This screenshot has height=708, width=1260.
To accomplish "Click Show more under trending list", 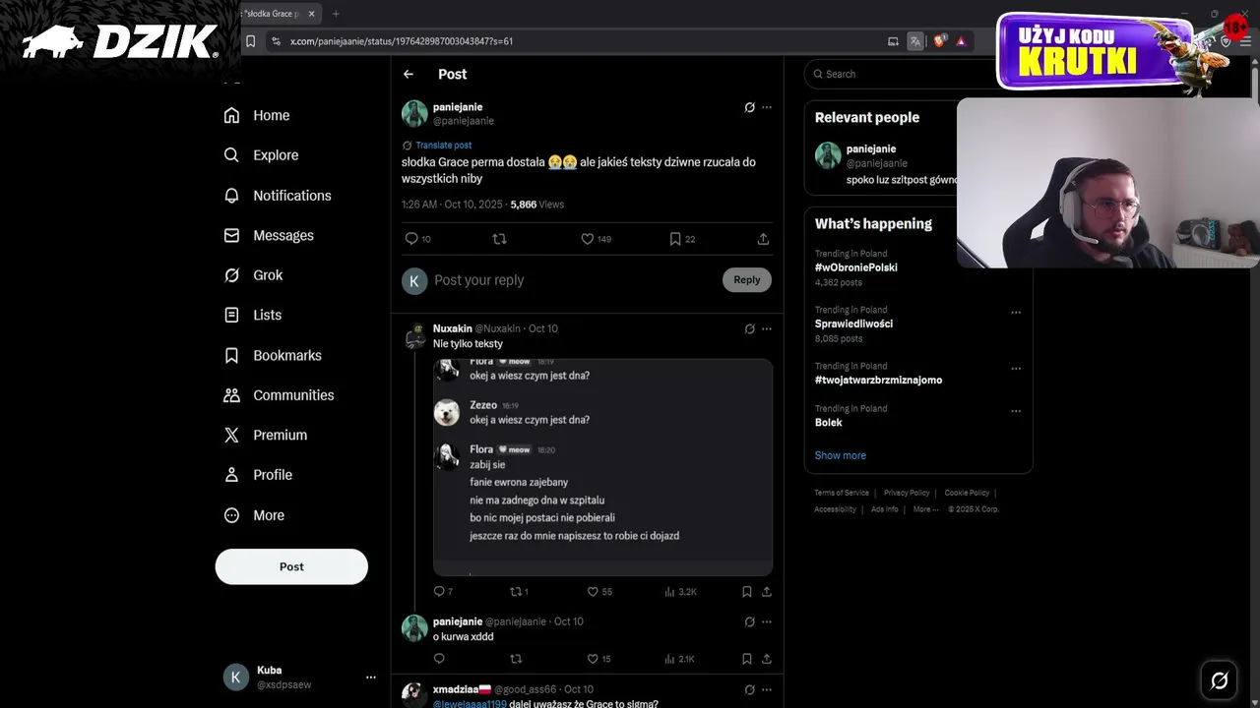I will point(841,455).
